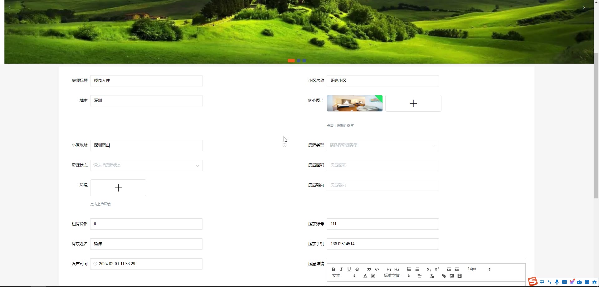This screenshot has height=287, width=599.
Task: Focus the 租房价格 input field
Action: [x=146, y=224]
